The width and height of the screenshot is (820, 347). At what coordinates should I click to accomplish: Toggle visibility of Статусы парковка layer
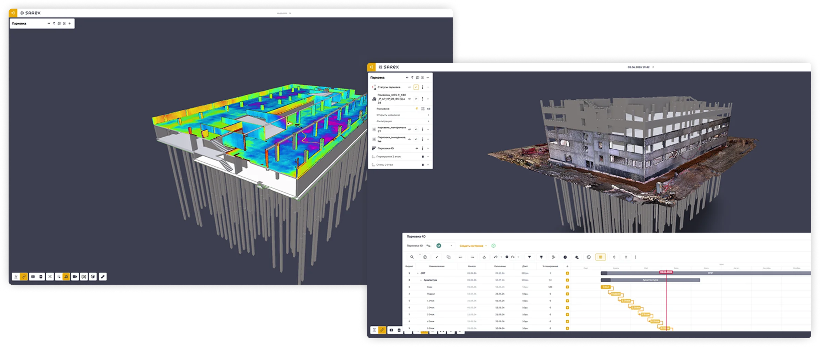(409, 87)
